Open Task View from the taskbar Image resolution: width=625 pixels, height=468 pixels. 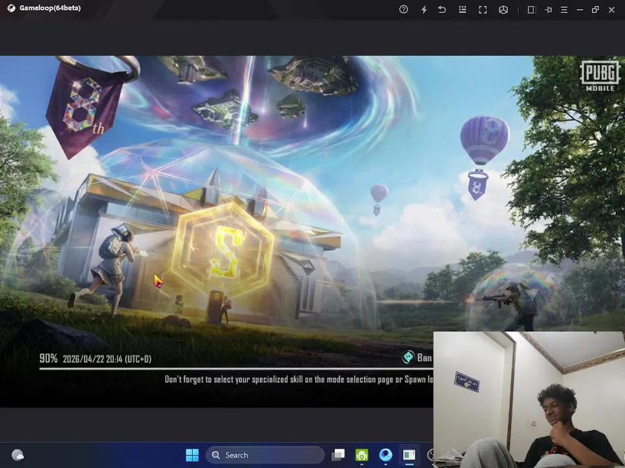coord(338,455)
